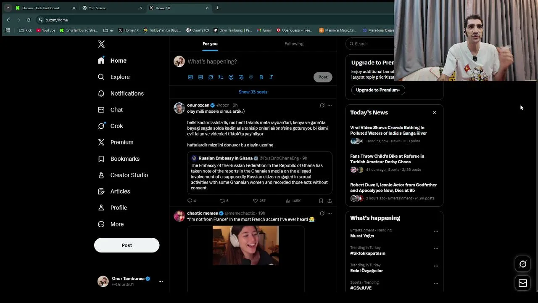
Task: Add a GIF to the new post
Action: point(200,77)
